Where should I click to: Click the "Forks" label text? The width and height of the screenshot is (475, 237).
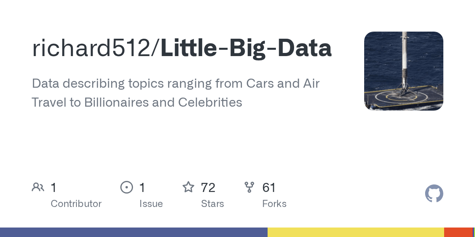(x=274, y=204)
